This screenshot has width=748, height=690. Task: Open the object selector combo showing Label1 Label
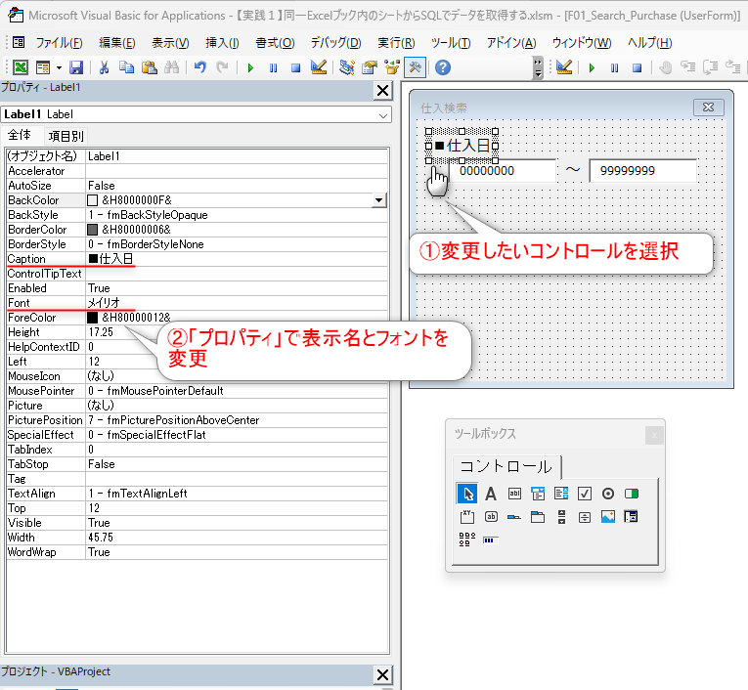coord(197,114)
